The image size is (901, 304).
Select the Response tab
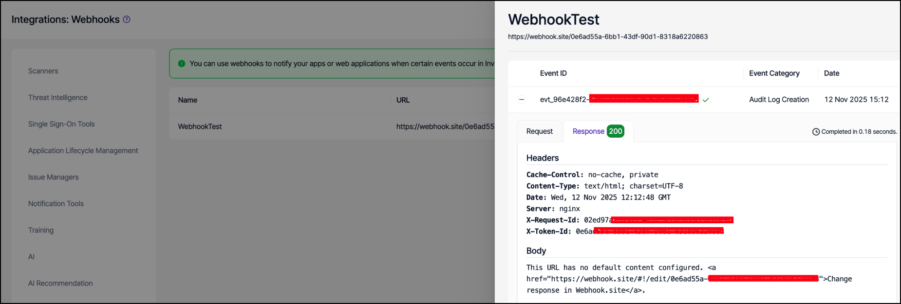point(588,131)
